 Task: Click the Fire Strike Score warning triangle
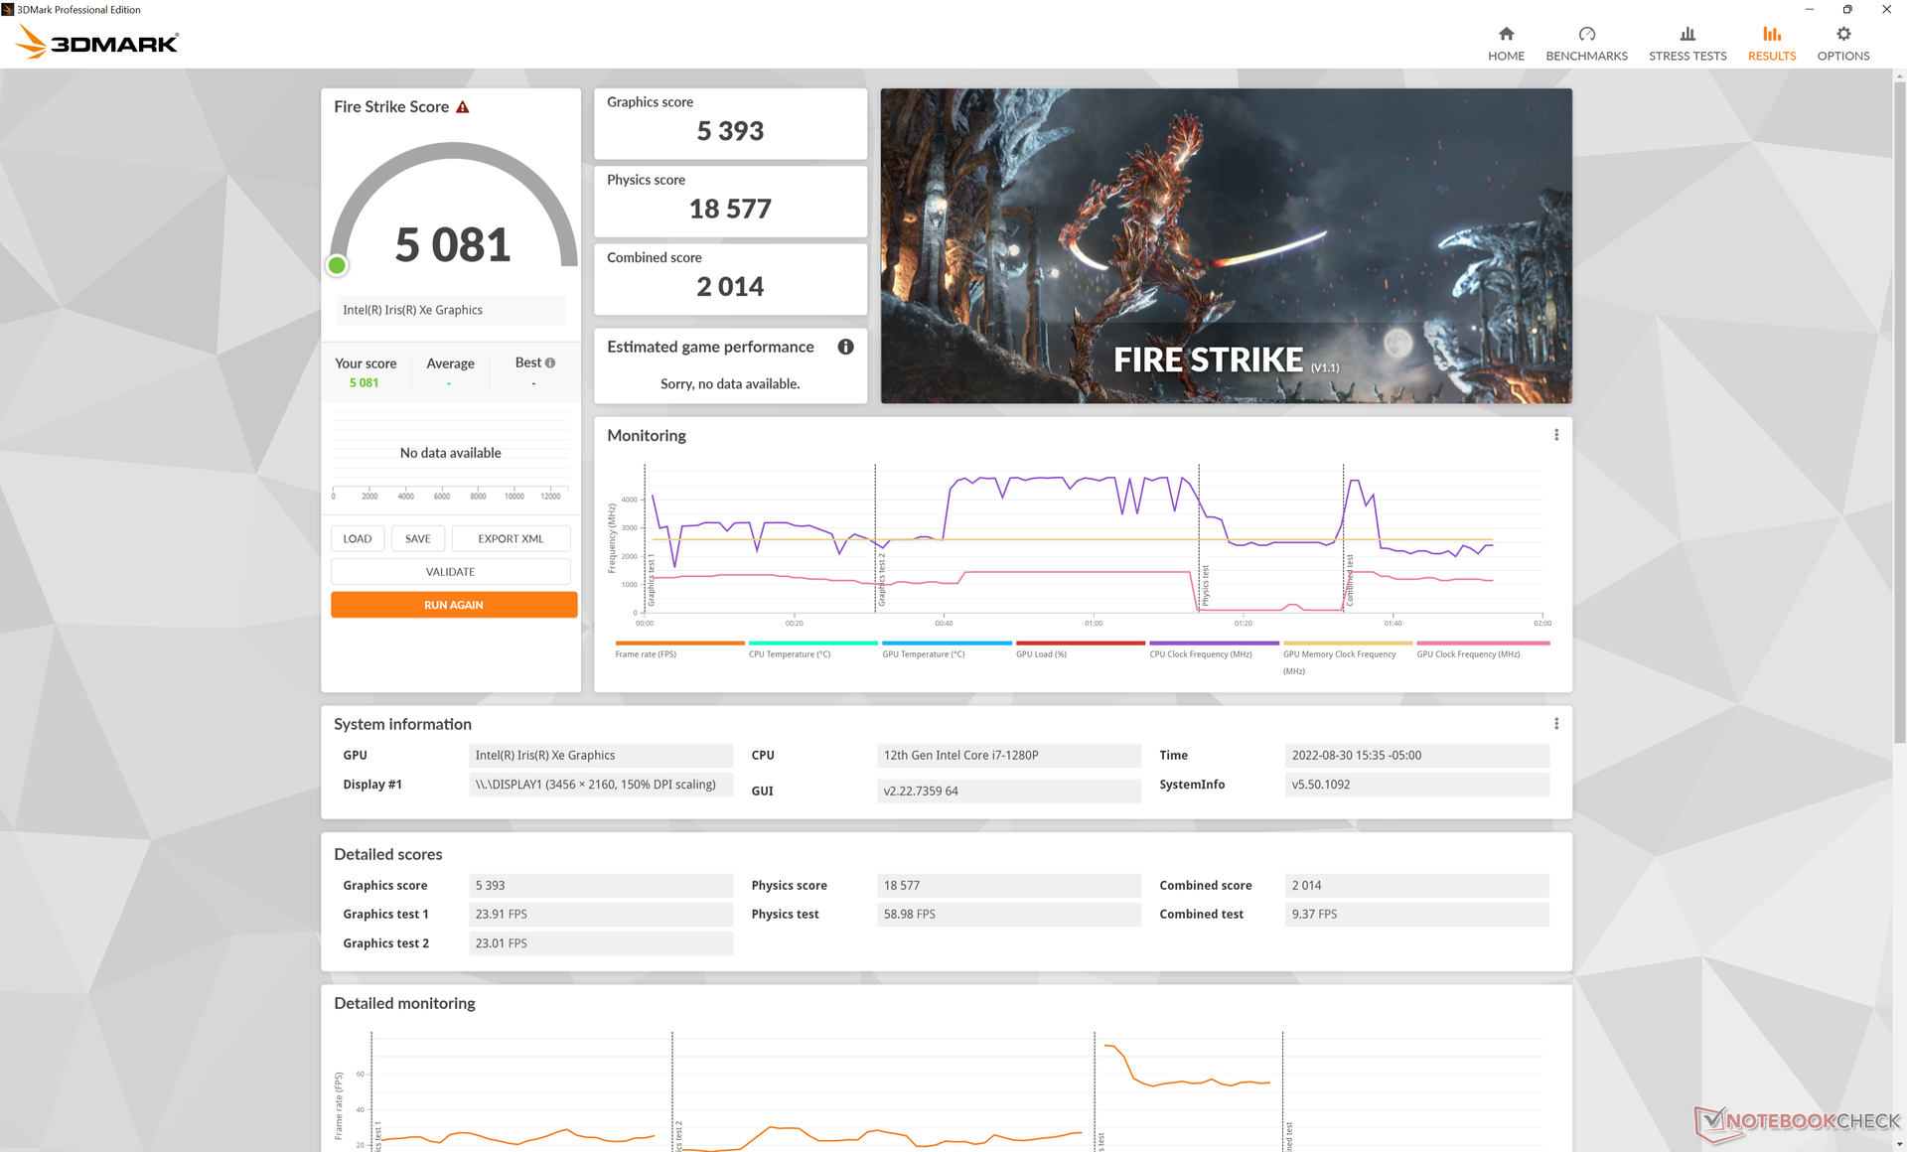(x=463, y=107)
